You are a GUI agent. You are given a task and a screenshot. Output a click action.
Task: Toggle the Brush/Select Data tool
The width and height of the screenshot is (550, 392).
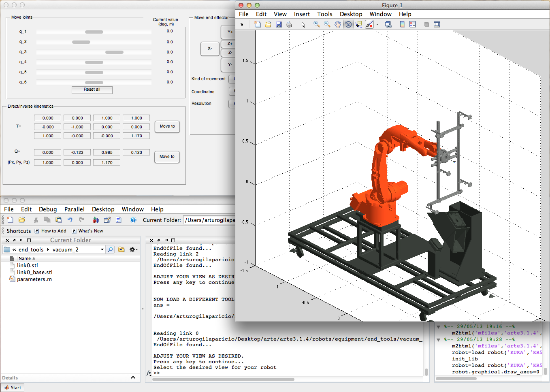(369, 24)
